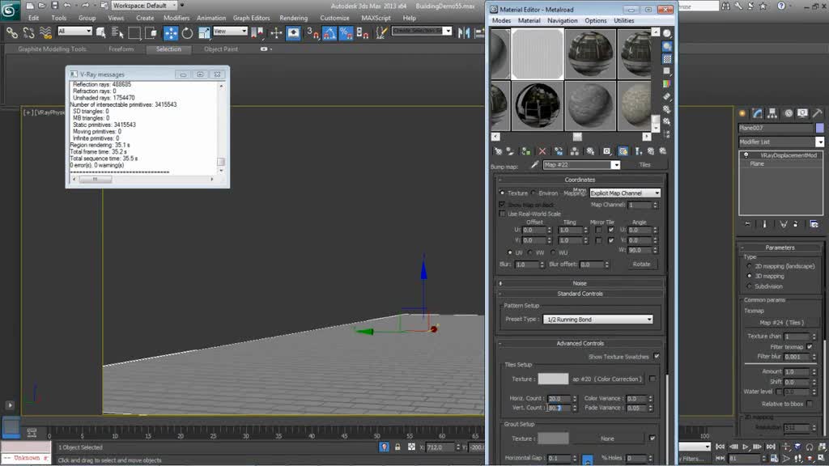Click the Color Correction map button

(607, 379)
